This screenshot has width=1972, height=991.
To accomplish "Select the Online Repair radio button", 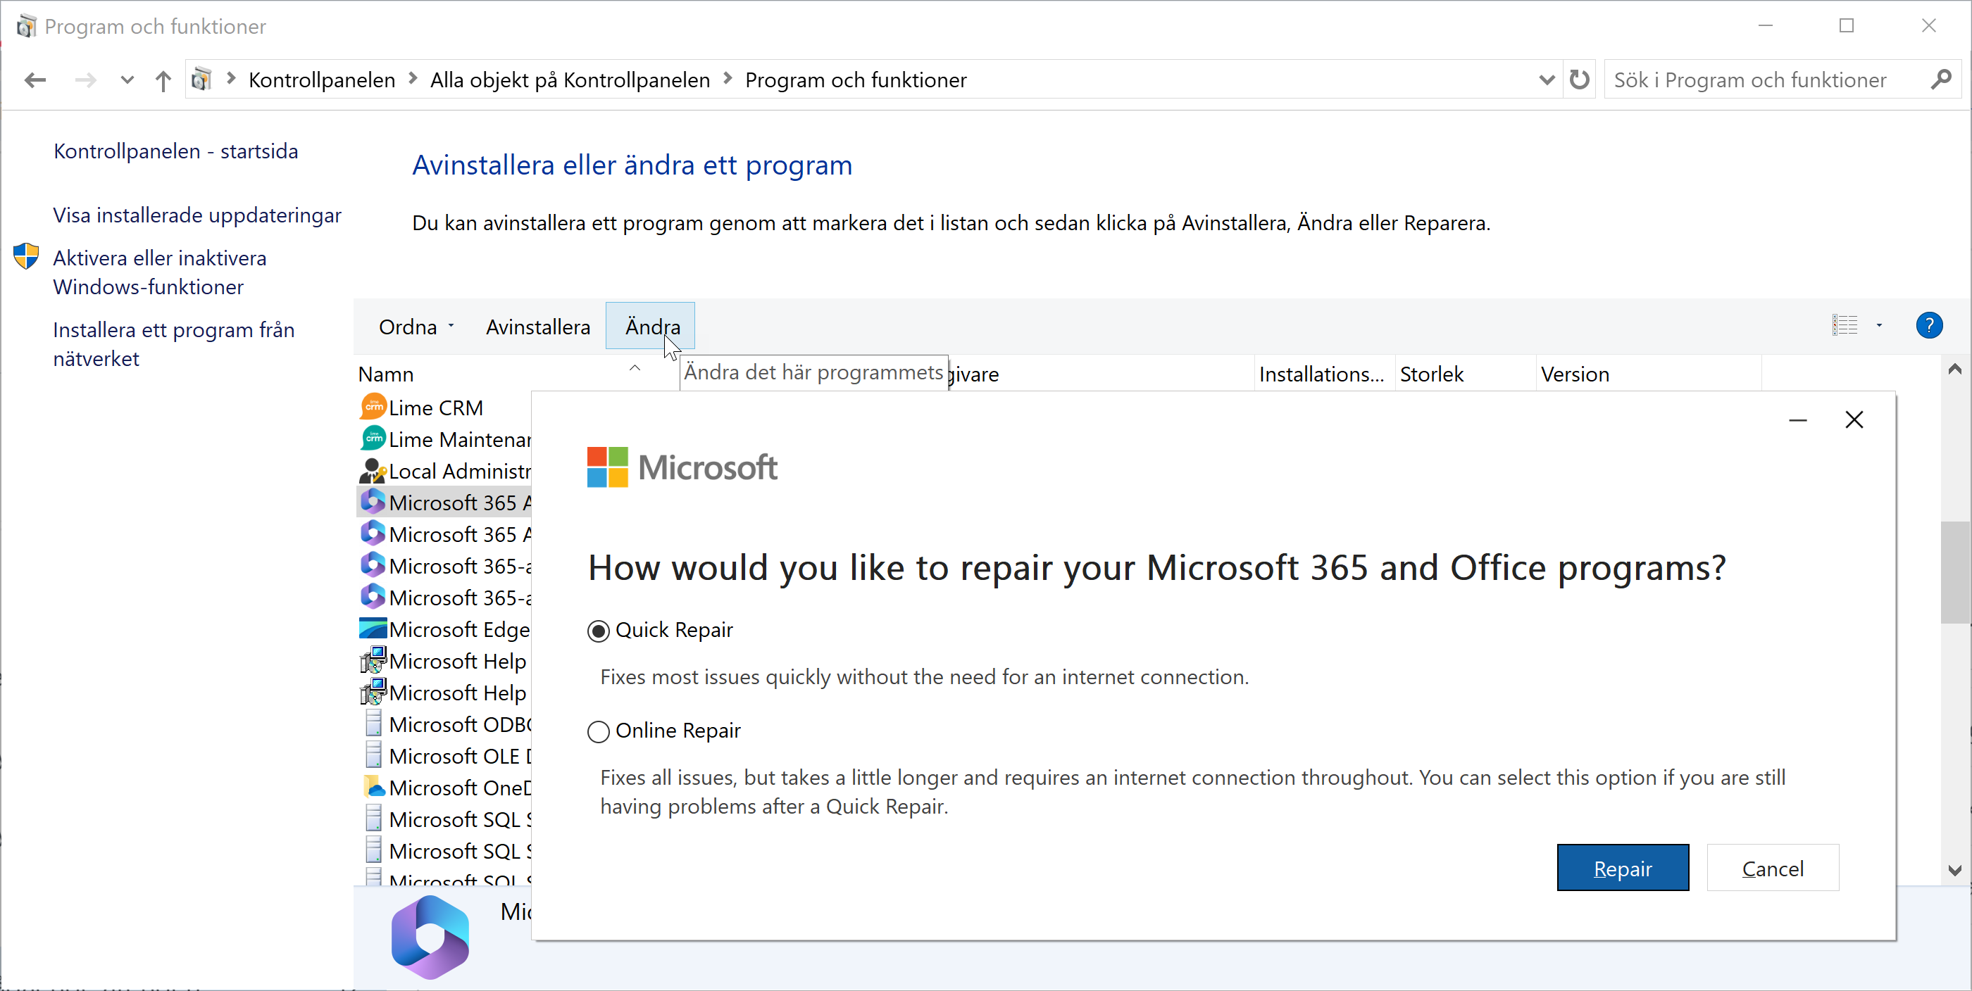I will [x=598, y=731].
